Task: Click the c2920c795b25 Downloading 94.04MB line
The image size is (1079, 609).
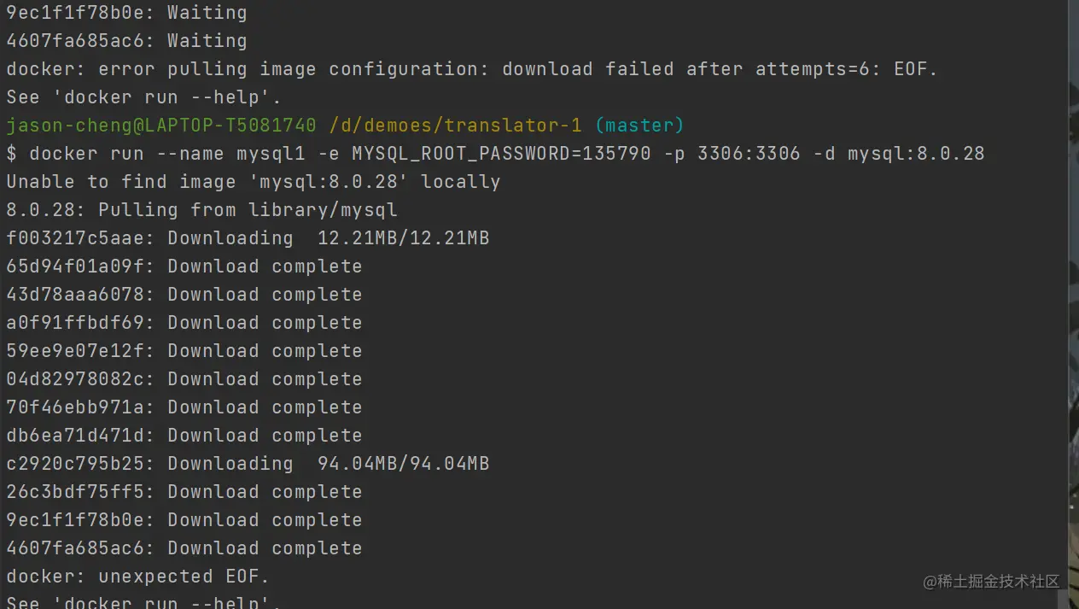Action: (x=248, y=464)
